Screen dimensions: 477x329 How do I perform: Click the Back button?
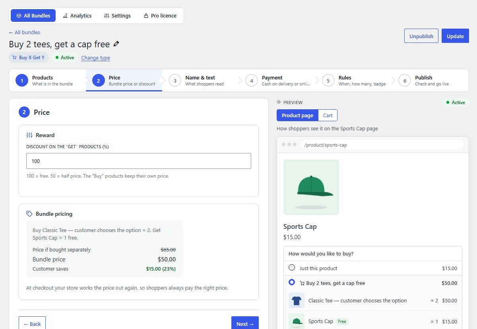point(32,323)
